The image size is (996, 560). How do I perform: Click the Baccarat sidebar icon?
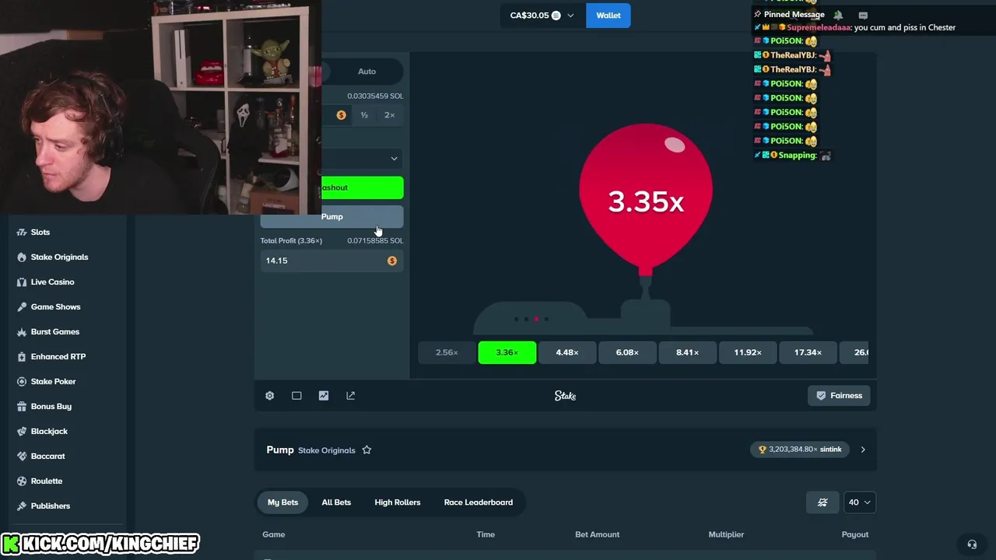[x=22, y=457]
